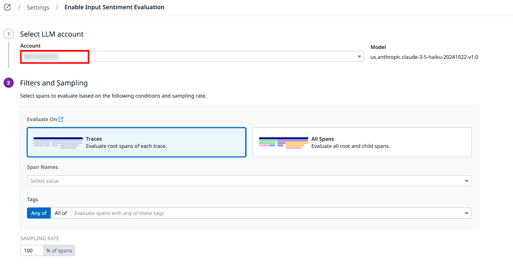The image size is (513, 266).
Task: Click the step 1 circle indicator
Action: (x=9, y=34)
